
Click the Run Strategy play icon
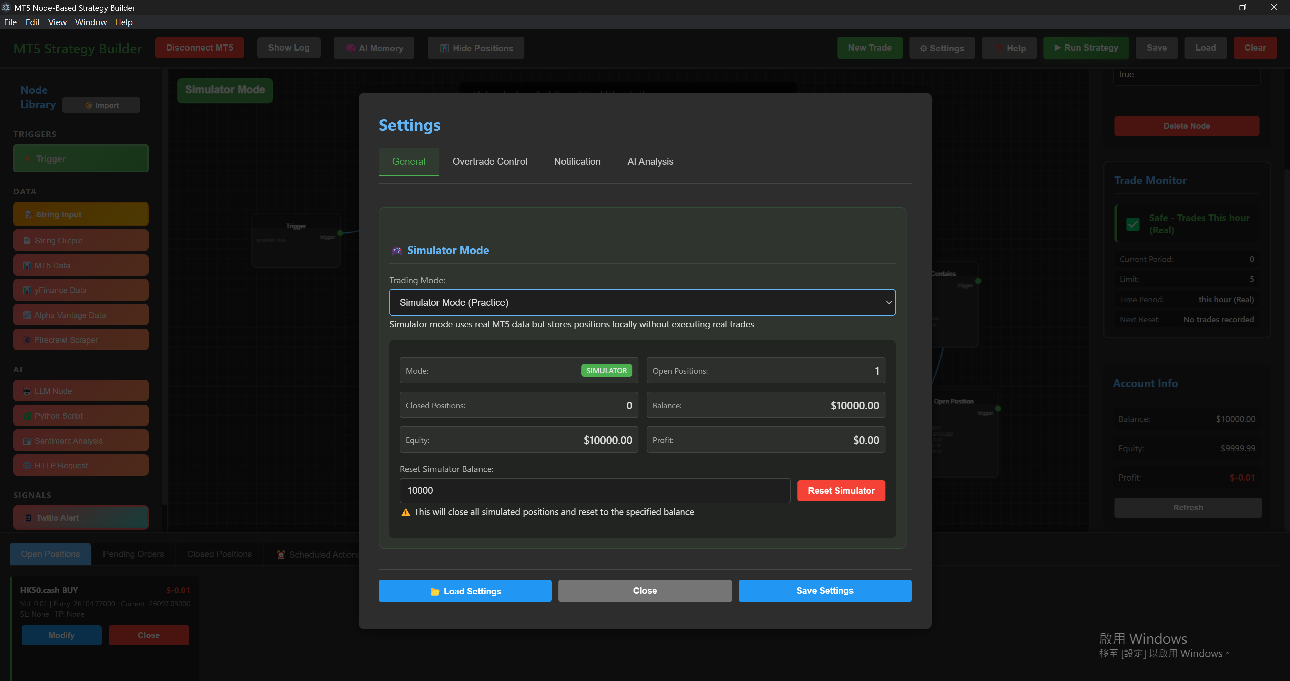tap(1057, 48)
